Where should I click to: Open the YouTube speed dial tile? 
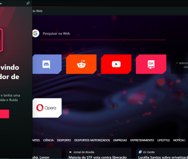tap(116, 64)
